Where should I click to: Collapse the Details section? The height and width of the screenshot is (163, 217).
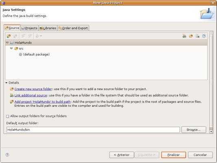pyautogui.click(x=7, y=83)
